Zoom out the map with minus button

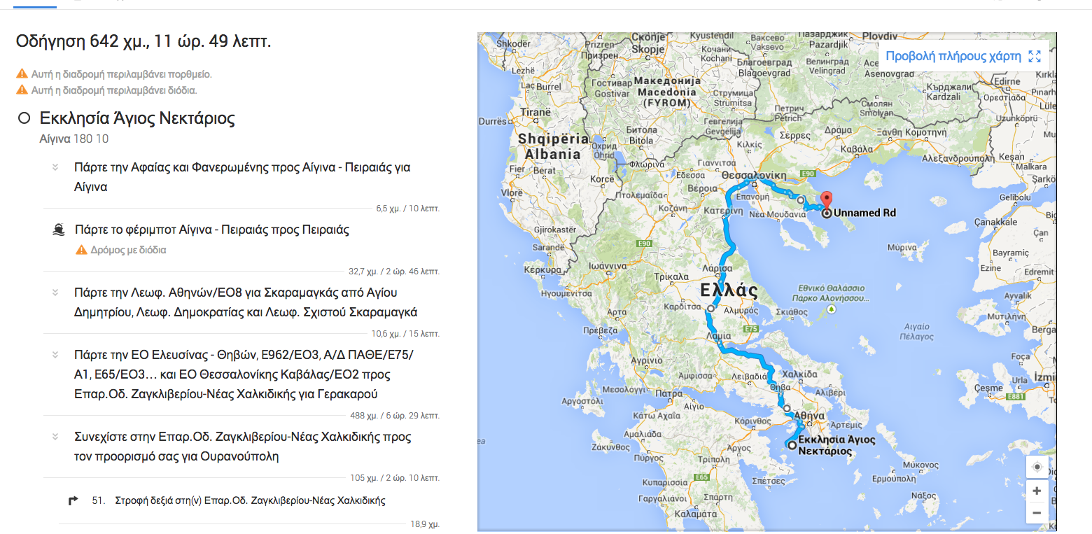coord(1037,512)
